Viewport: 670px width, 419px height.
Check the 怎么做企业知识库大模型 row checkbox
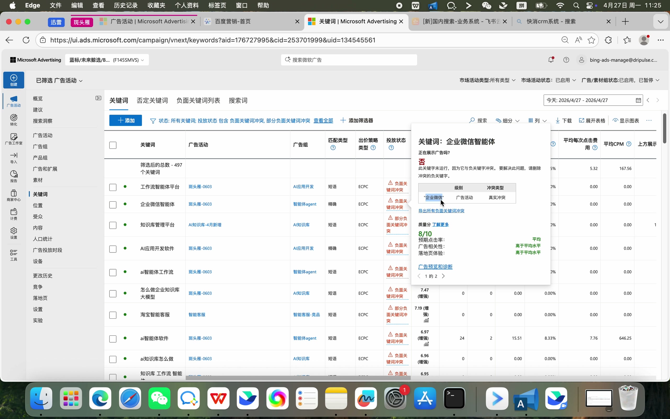pos(113,294)
